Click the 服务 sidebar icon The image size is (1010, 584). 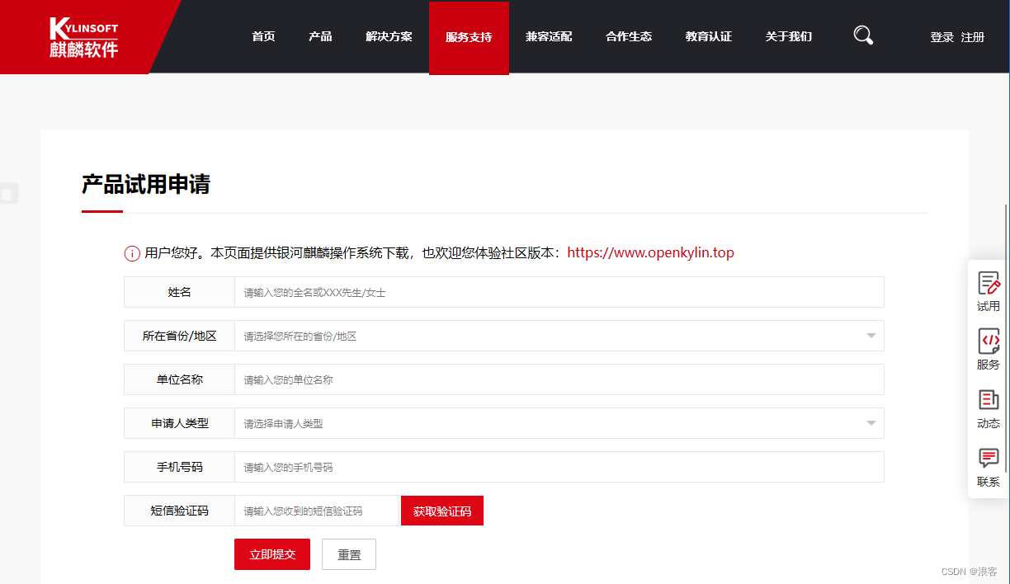(988, 350)
